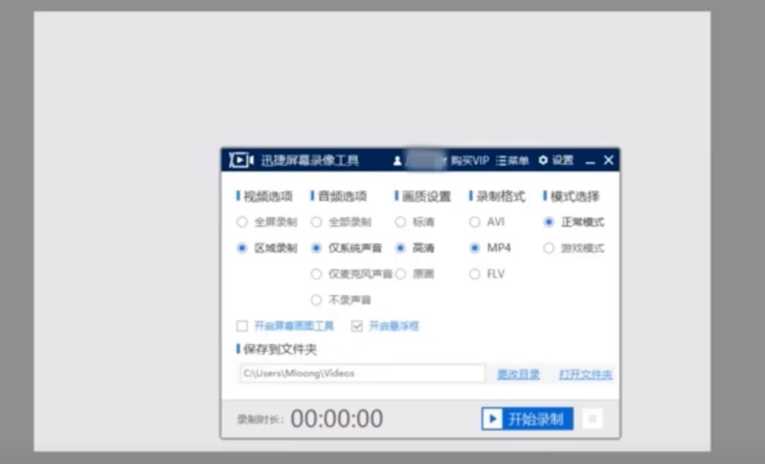This screenshot has height=464, width=765.
Task: Select 不录声音 to record no audio
Action: [x=317, y=299]
